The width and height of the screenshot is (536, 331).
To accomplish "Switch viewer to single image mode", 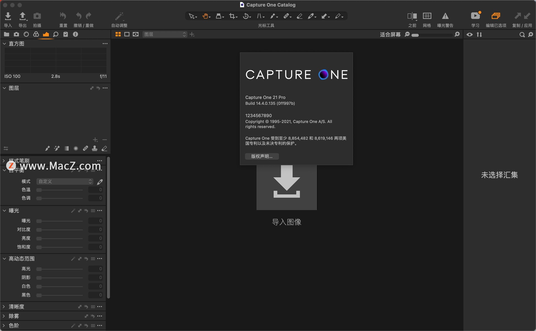I will click(x=127, y=34).
